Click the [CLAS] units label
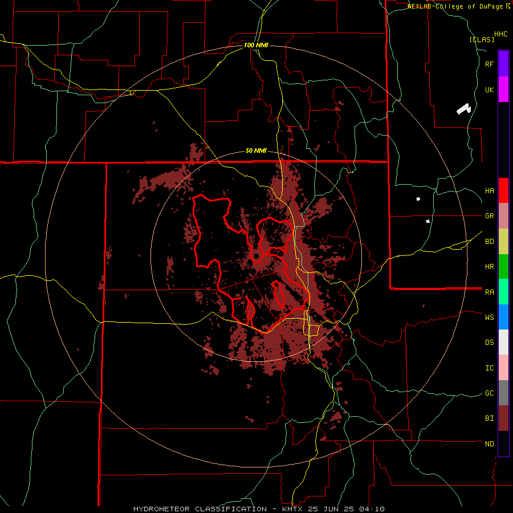This screenshot has width=513, height=513. pyautogui.click(x=482, y=39)
